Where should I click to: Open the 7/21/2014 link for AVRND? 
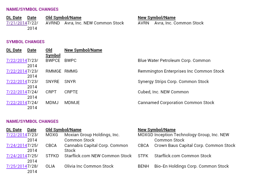(17, 23)
